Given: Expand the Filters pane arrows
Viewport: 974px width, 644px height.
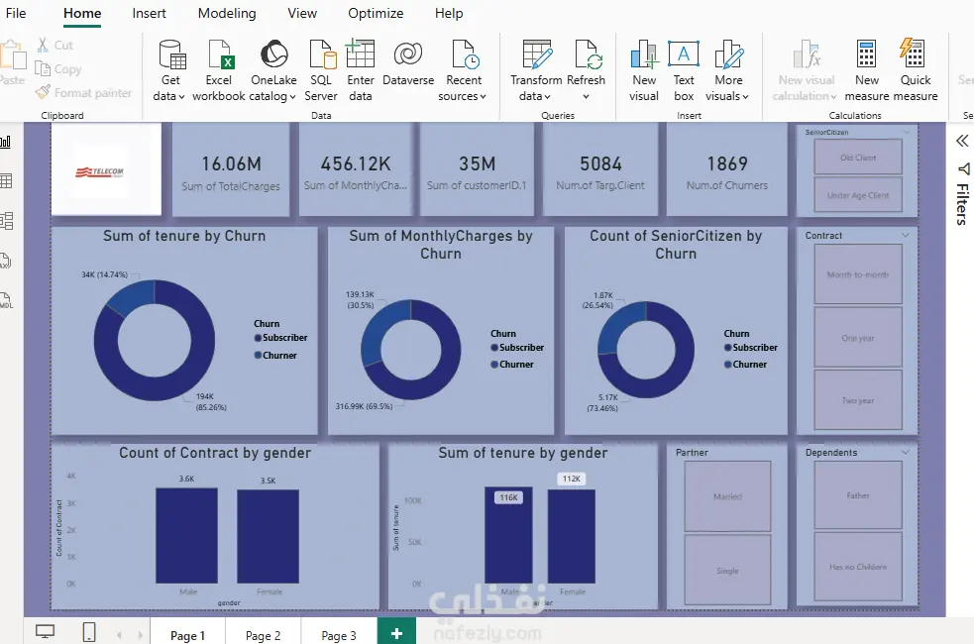Looking at the screenshot, I should coord(961,141).
